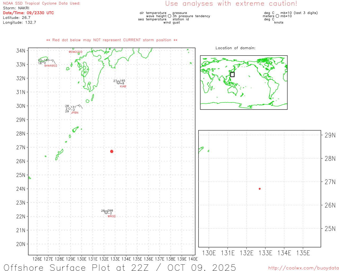The image size is (339, 271).
Task: Click the black domain rectangle on world map
Action: [232, 74]
